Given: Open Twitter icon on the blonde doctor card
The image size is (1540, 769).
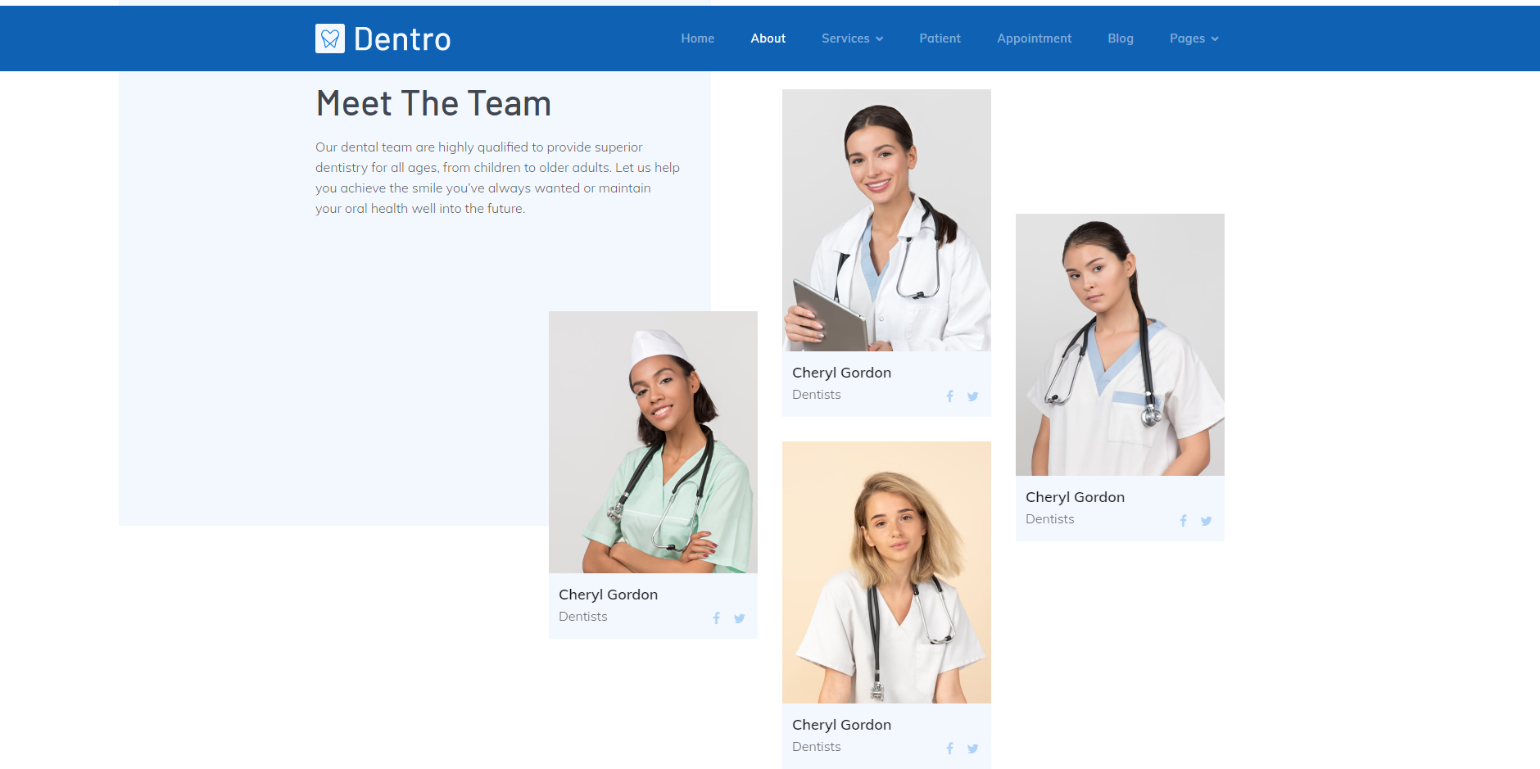Looking at the screenshot, I should point(973,749).
